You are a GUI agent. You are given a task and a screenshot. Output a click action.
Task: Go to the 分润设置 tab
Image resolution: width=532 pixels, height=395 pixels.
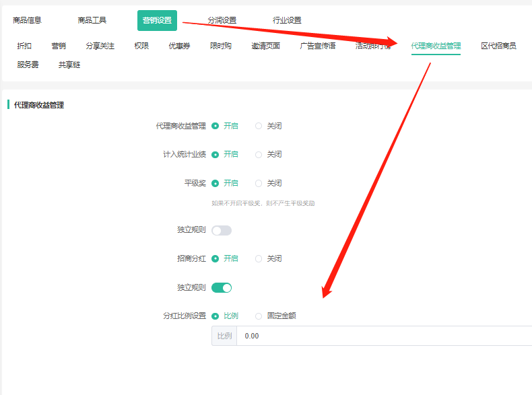point(222,20)
